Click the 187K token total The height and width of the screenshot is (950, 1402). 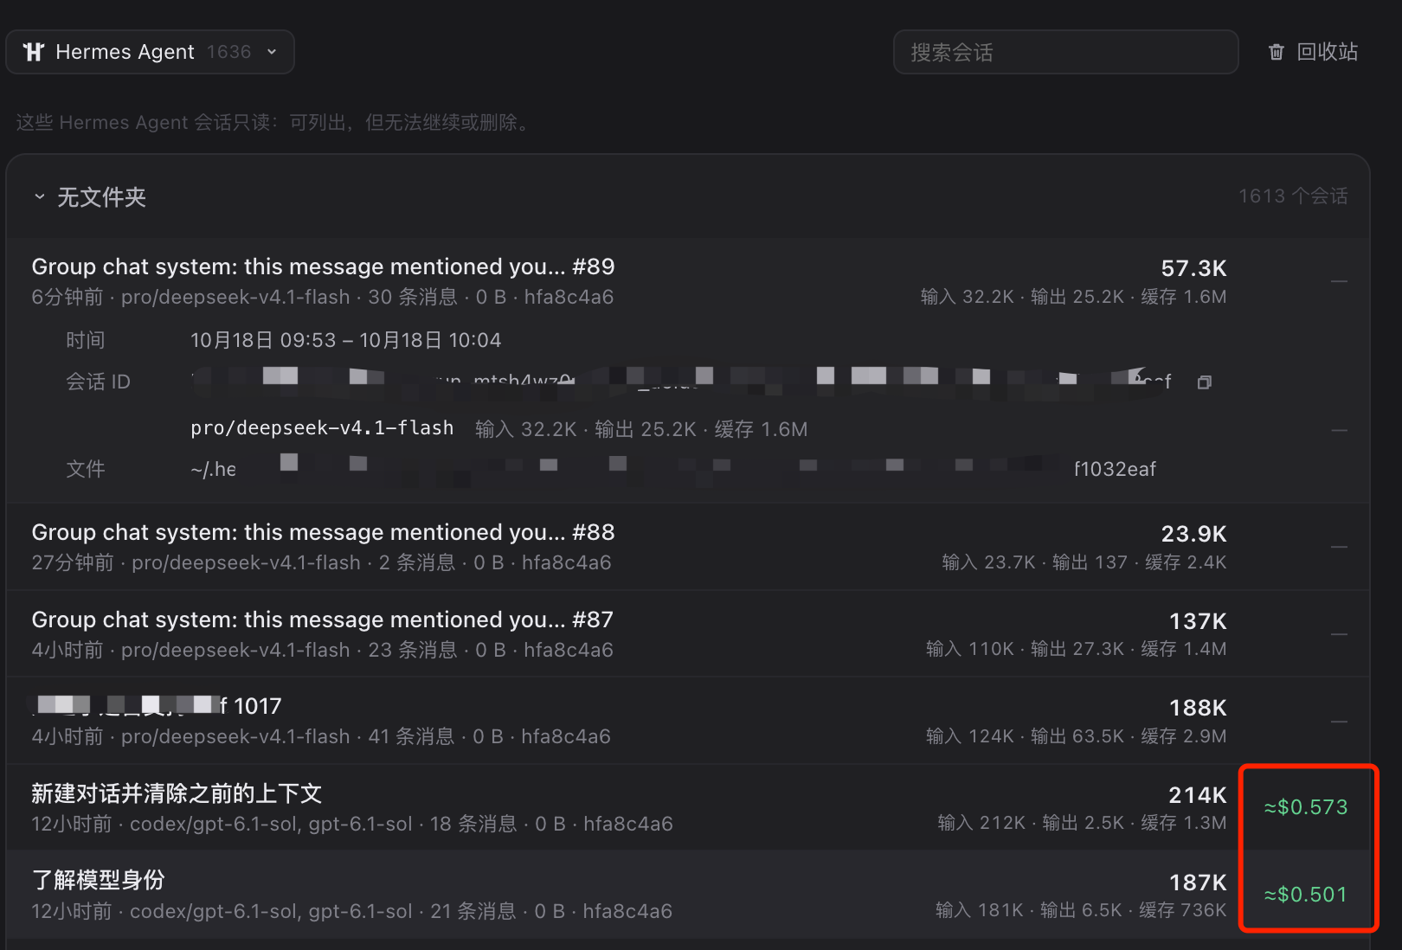[1198, 883]
